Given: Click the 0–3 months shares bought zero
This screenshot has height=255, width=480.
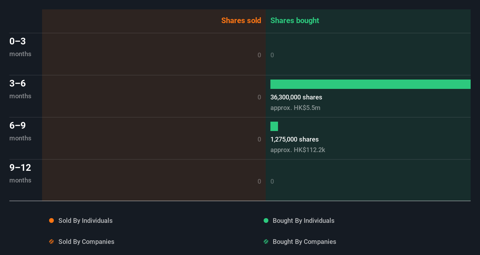Looking at the screenshot, I should [x=272, y=55].
